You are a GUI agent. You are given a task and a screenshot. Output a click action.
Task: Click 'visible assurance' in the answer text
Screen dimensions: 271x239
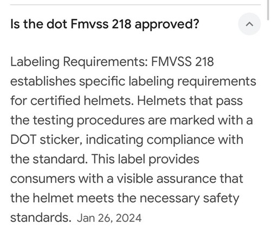point(166,178)
